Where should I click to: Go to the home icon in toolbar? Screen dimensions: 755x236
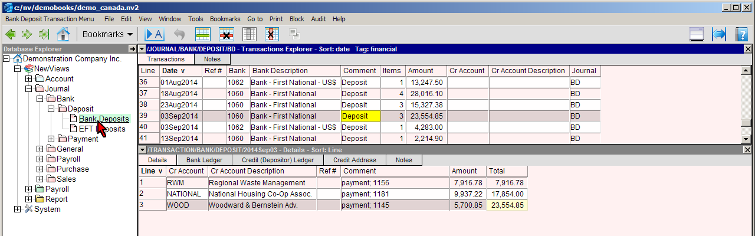tap(63, 34)
